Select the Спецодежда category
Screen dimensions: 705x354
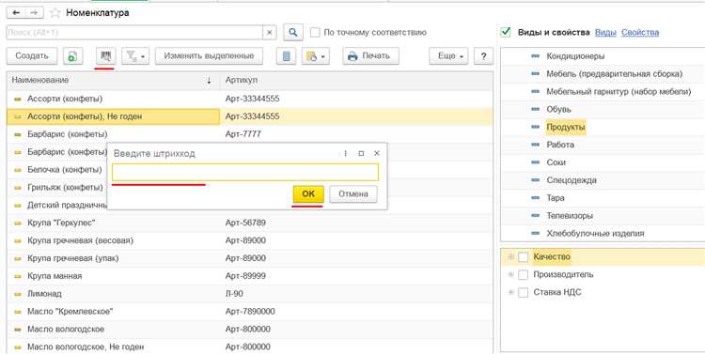[x=572, y=180]
